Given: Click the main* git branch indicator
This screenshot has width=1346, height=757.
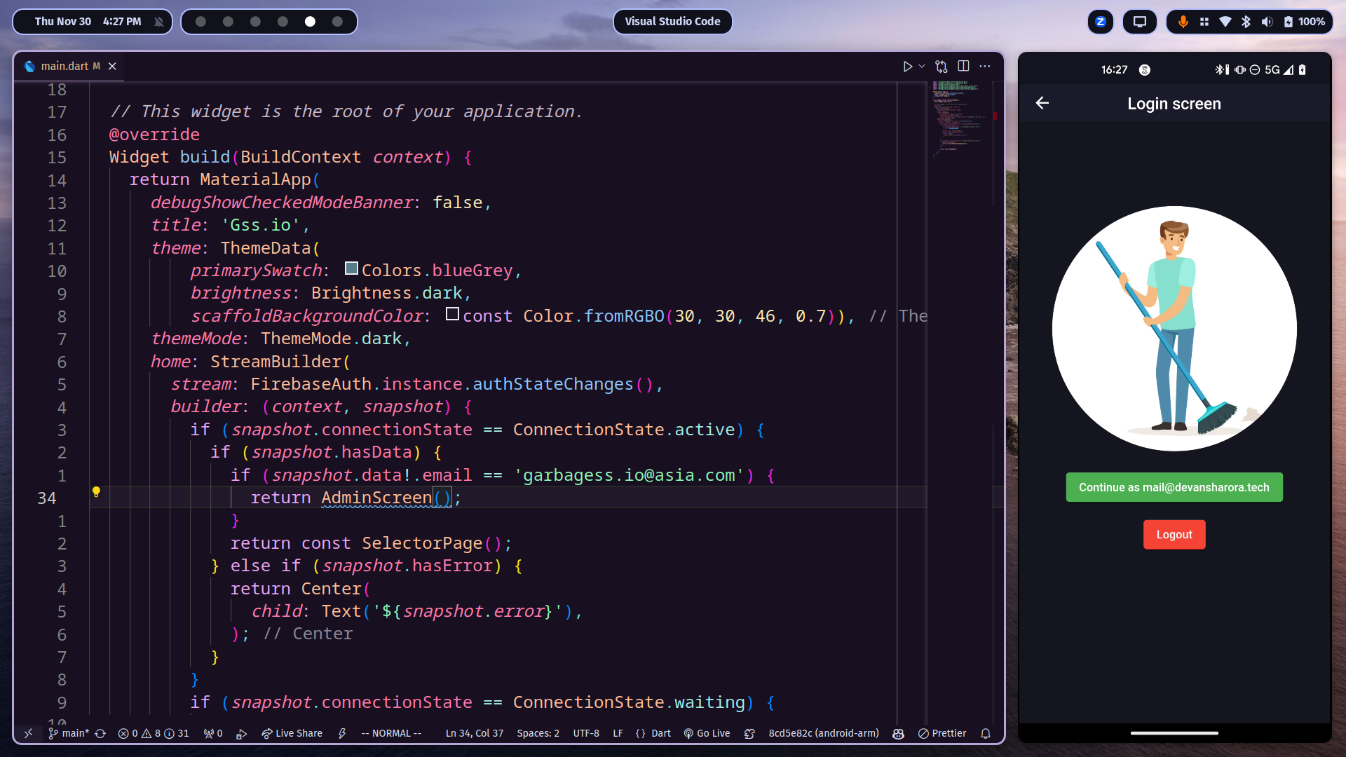Looking at the screenshot, I should point(69,733).
